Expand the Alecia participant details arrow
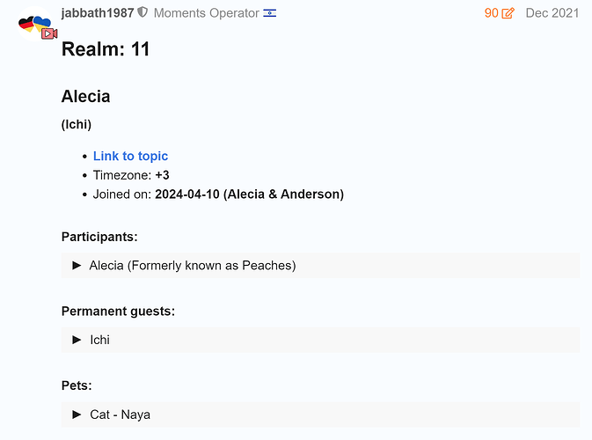Screen dimensions: 592x440 (77, 265)
